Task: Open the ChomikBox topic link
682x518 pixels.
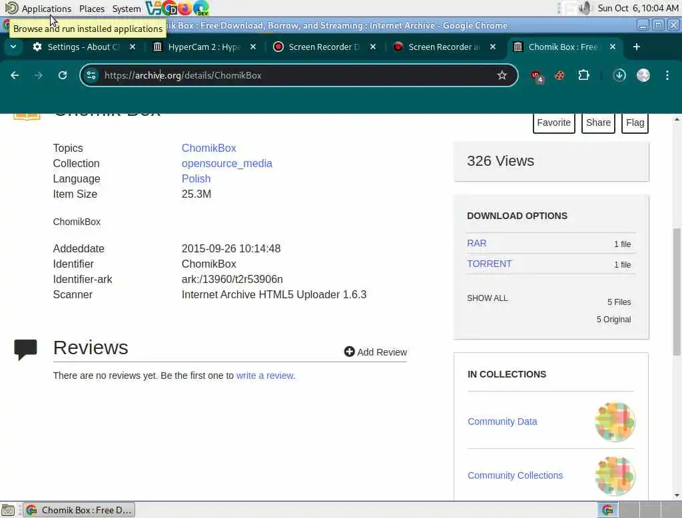Action: point(208,148)
